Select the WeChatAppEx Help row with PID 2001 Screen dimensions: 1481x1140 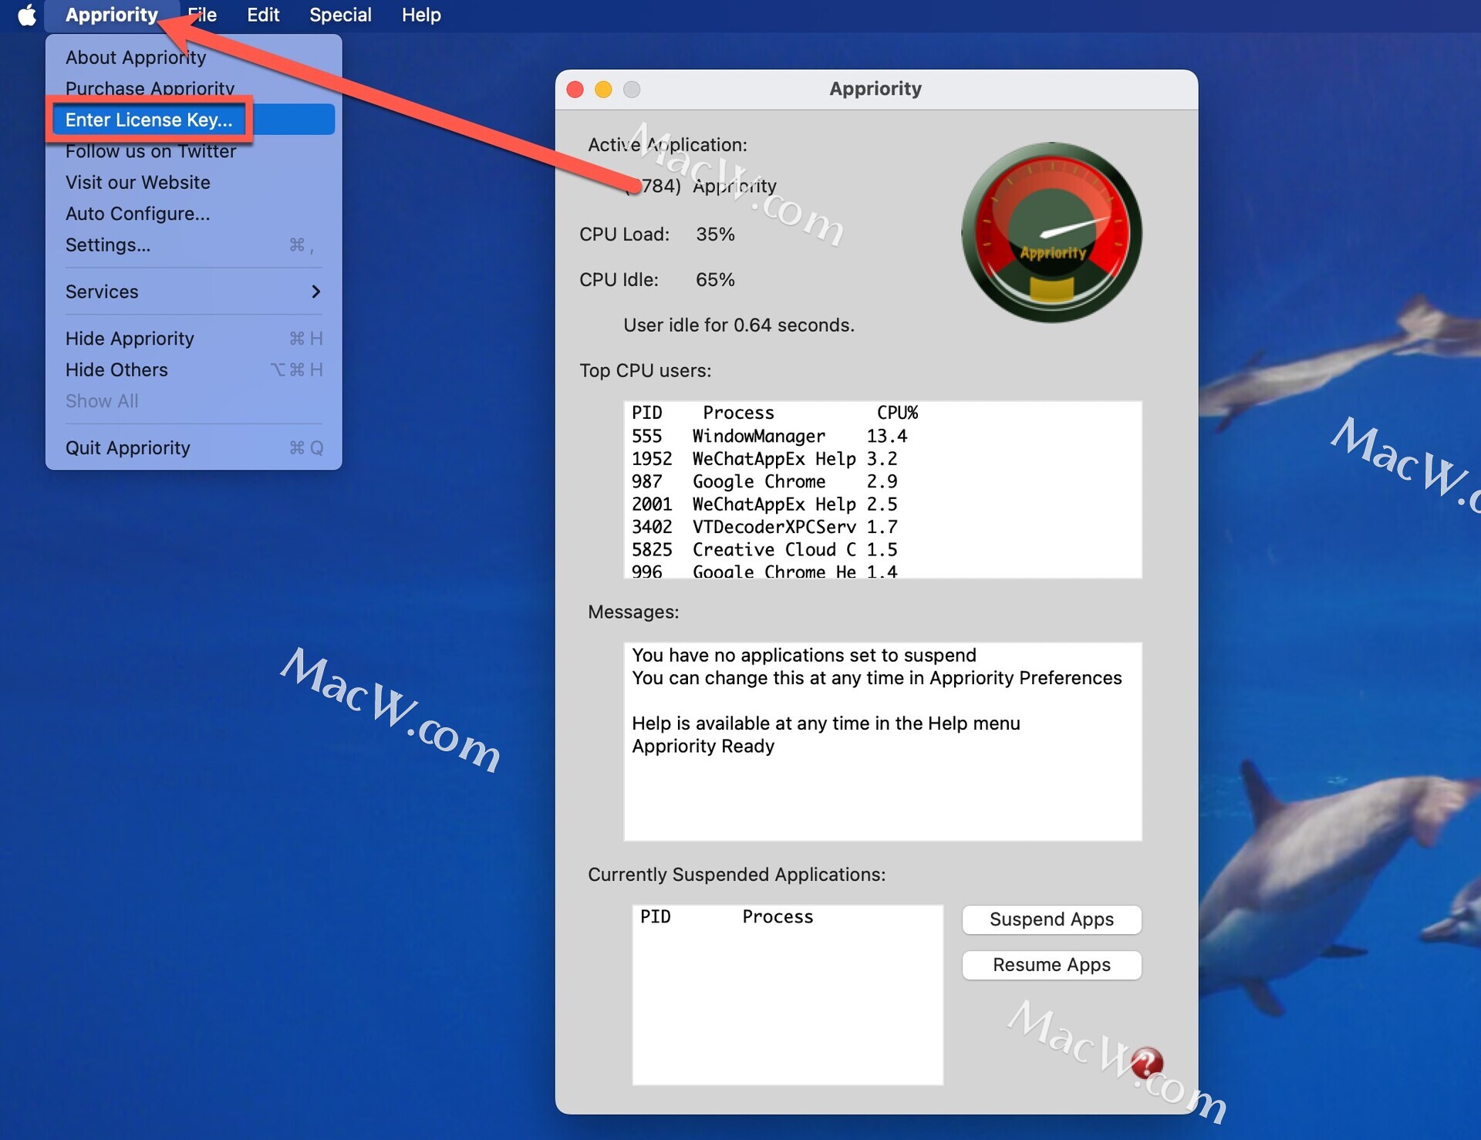tap(882, 504)
